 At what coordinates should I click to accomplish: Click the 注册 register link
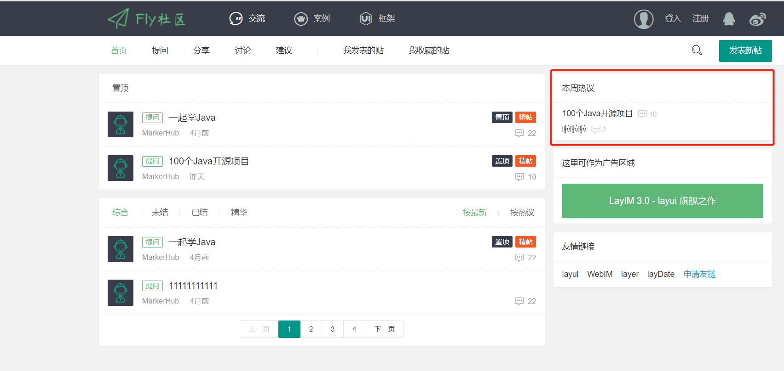pyautogui.click(x=701, y=18)
